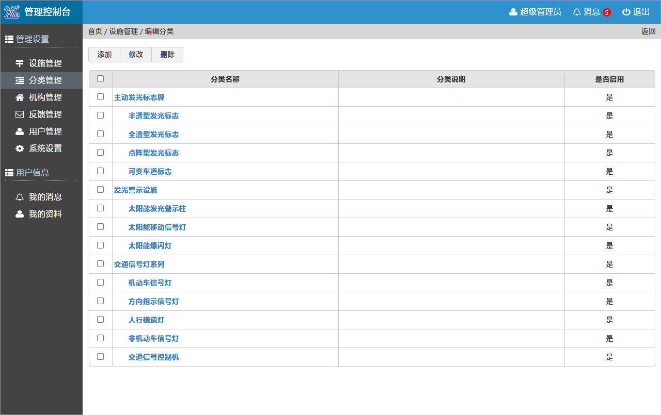Screen dimensions: 661x415
Task: Click the 退出 power icon
Action: [626, 12]
